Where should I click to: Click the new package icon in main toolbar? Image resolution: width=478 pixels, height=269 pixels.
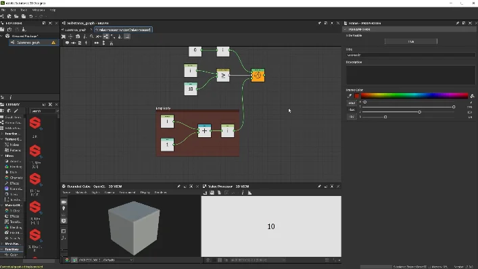9,16
